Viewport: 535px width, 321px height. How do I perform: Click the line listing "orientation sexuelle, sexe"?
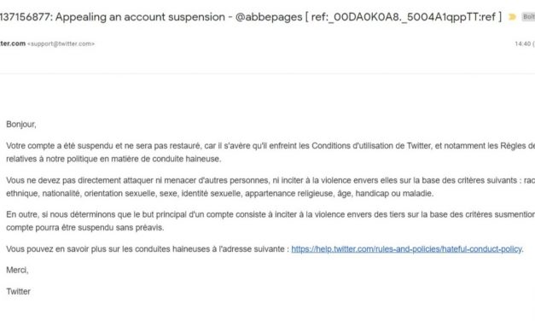[x=220, y=193]
